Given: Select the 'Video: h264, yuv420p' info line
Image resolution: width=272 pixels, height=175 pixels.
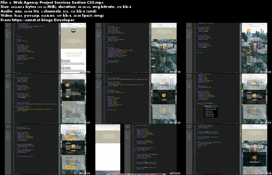Looking at the screenshot, I should click(52, 16).
